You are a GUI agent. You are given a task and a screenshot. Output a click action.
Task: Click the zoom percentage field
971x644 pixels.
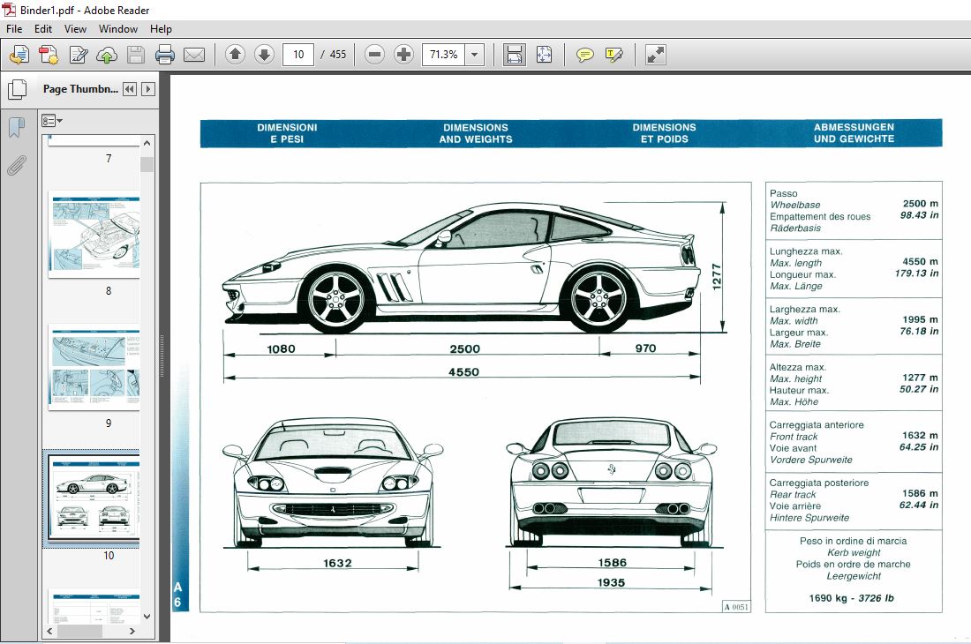(x=444, y=55)
